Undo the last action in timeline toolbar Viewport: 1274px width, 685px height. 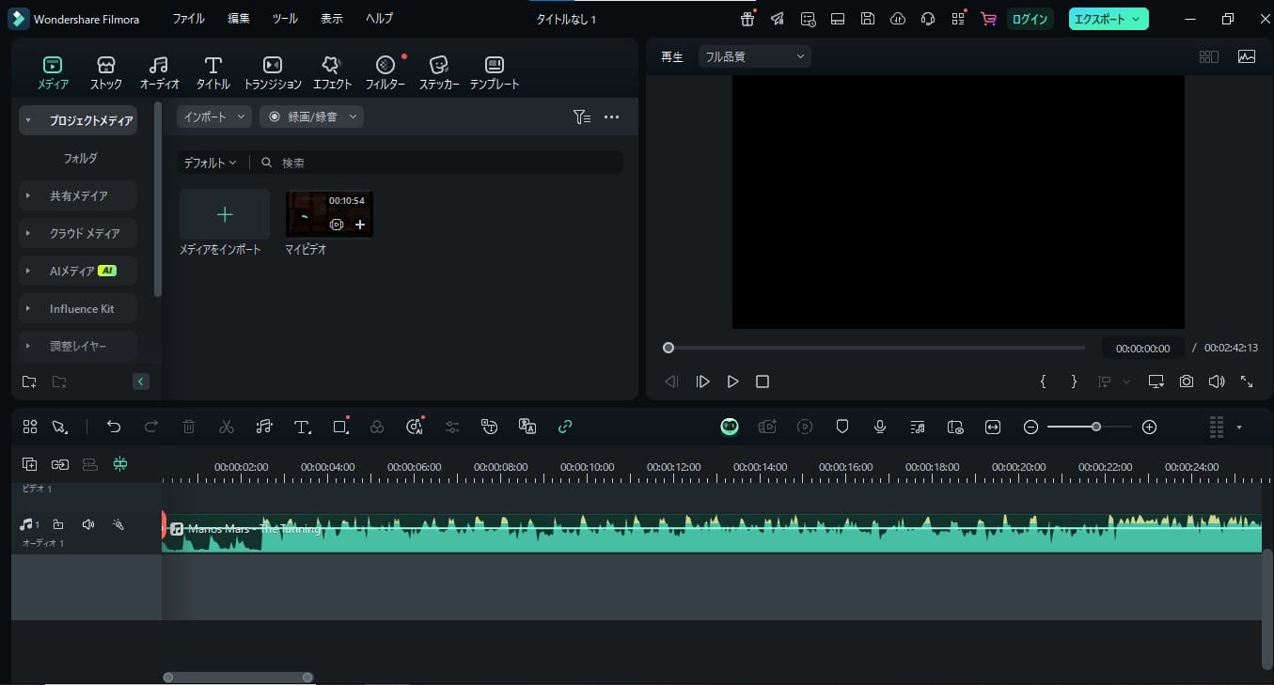click(114, 427)
